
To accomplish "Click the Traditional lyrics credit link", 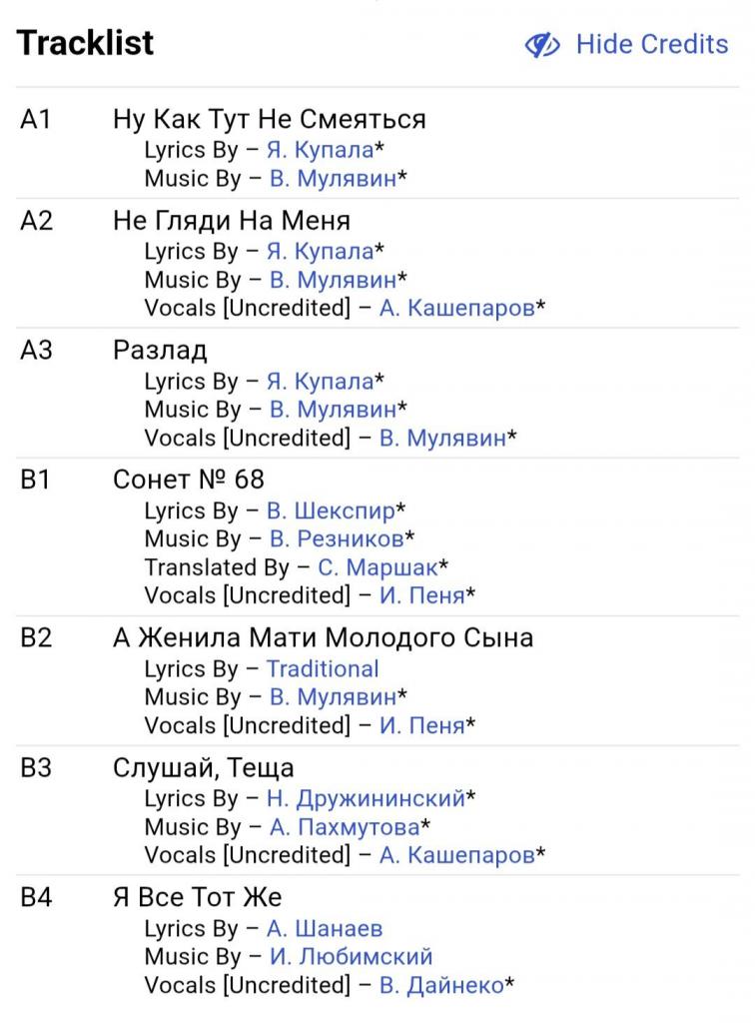I will 323,668.
